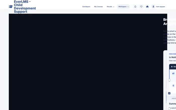The image size is (176, 110).
Task: Click the home icon button
Action: [x=147, y=7]
